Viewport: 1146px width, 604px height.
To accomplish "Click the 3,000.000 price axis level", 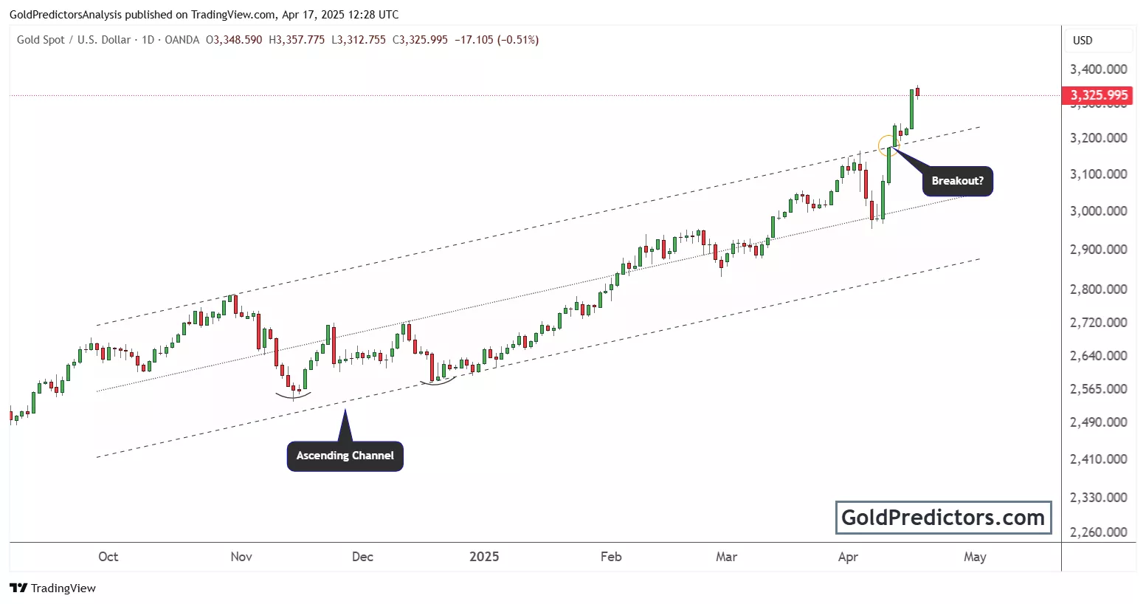I will pos(1098,211).
